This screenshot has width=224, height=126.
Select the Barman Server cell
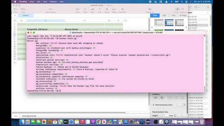pyautogui.click(x=84, y=29)
